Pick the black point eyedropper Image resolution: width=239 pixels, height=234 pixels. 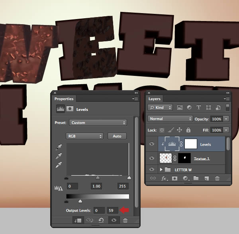59,147
